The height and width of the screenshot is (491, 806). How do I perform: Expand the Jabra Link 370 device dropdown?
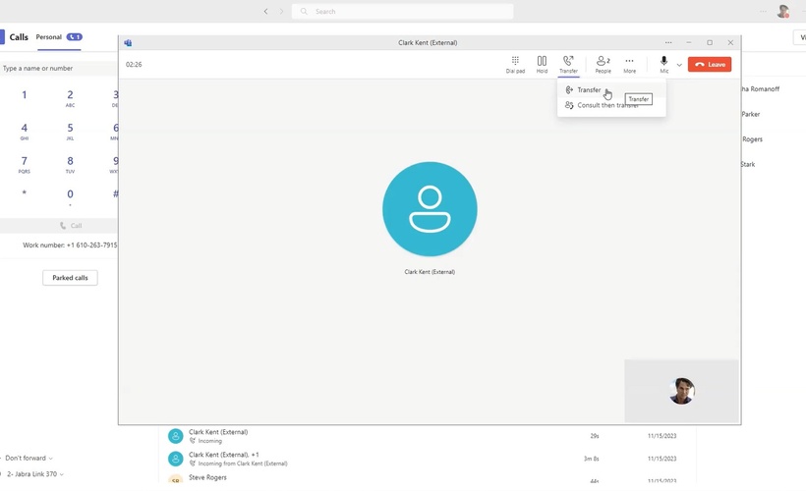coord(35,474)
